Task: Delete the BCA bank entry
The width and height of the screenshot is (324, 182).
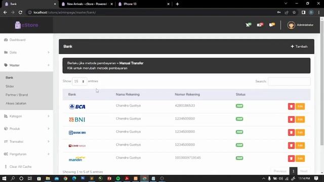Action: 291,106
